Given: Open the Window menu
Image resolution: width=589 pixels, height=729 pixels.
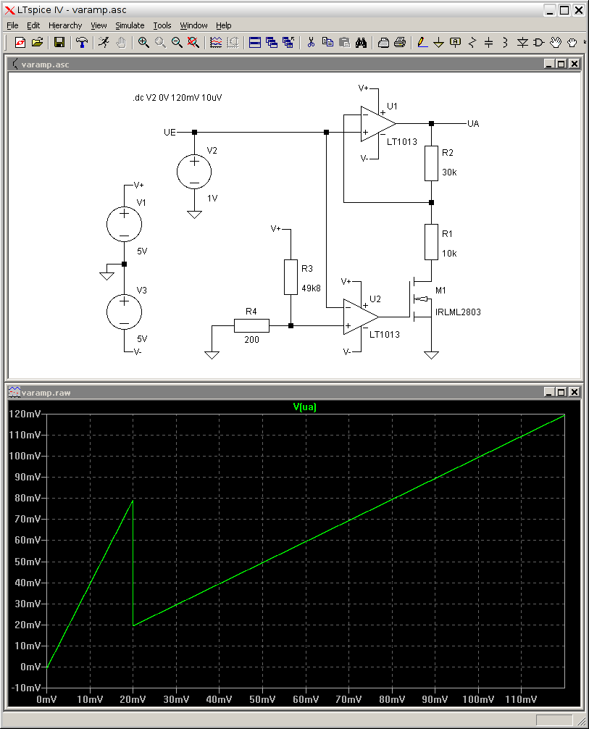Looking at the screenshot, I should (x=194, y=25).
